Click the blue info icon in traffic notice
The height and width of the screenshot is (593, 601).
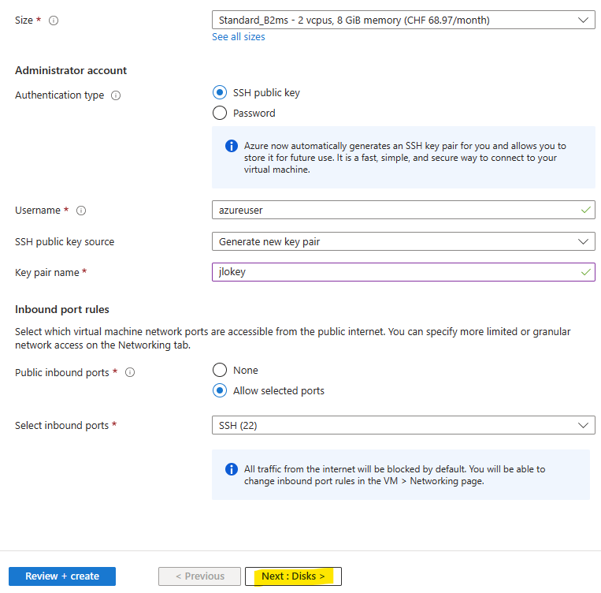pyautogui.click(x=232, y=469)
